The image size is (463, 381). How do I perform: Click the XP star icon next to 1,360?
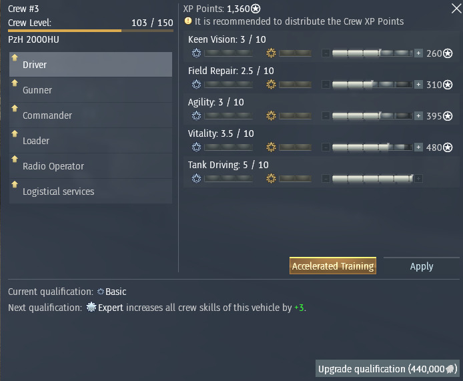click(256, 9)
